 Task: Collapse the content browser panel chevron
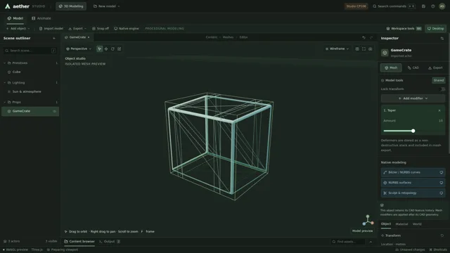point(371,242)
